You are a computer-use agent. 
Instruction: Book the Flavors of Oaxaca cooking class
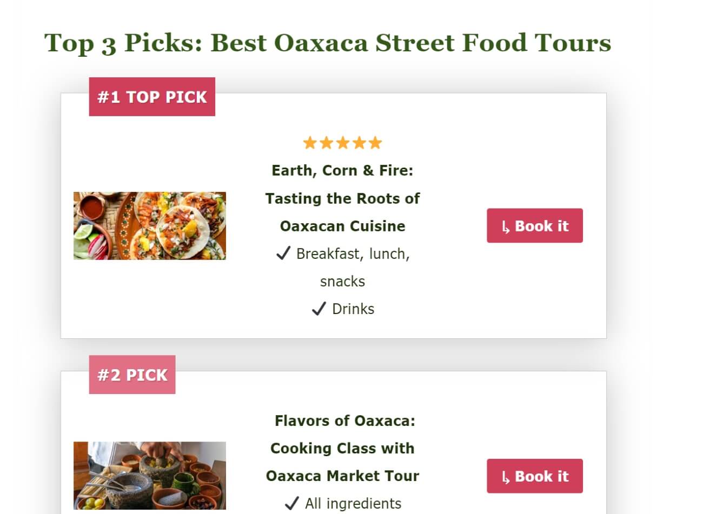click(x=535, y=476)
